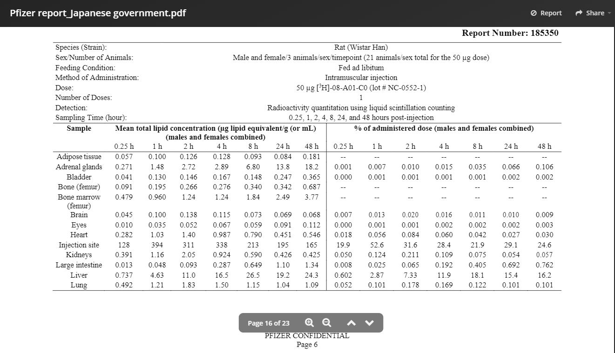Click 'Rat (Wistar Han)' species value

tap(361, 47)
